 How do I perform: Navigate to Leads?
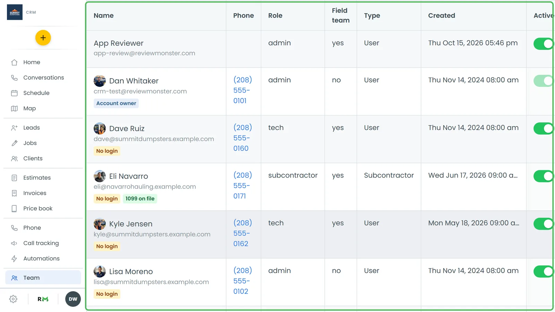point(43,128)
